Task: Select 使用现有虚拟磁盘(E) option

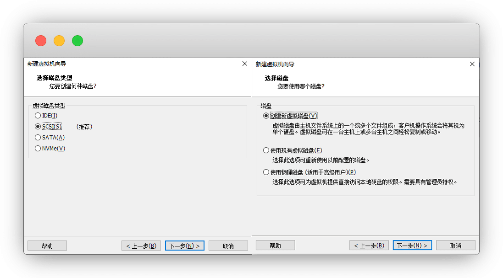Action: pyautogui.click(x=266, y=150)
